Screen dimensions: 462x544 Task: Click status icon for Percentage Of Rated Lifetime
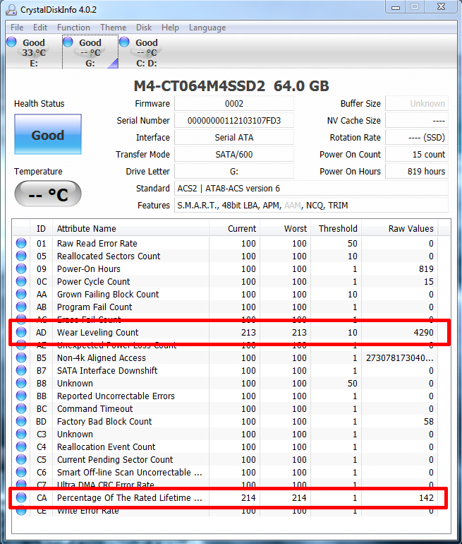pyautogui.click(x=21, y=498)
